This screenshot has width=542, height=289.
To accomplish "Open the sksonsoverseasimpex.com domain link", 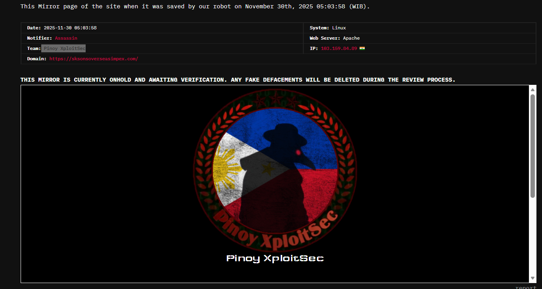I will tap(94, 58).
